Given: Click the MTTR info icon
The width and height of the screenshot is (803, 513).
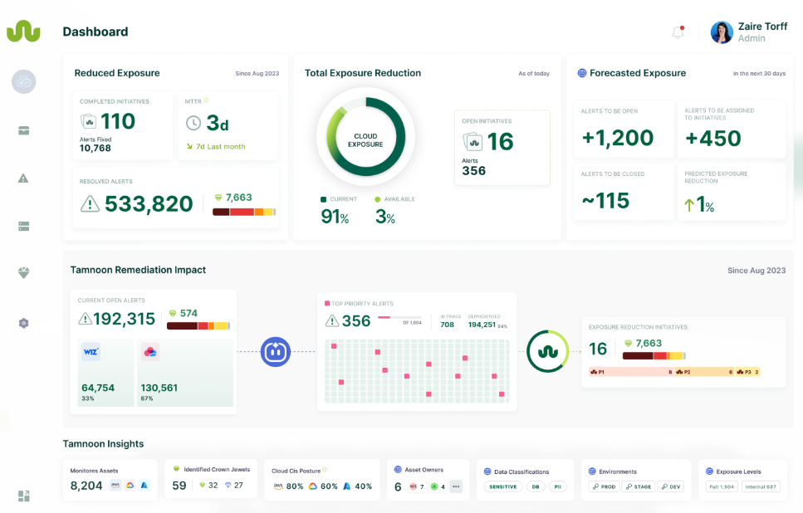Looking at the screenshot, I should (207, 101).
